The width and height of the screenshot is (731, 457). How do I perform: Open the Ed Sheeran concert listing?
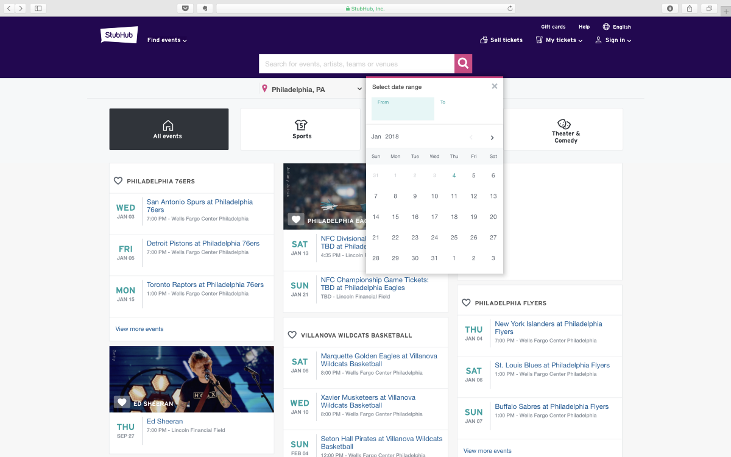164,421
